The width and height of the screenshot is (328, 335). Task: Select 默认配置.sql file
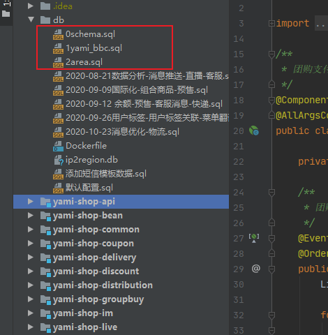coord(89,188)
